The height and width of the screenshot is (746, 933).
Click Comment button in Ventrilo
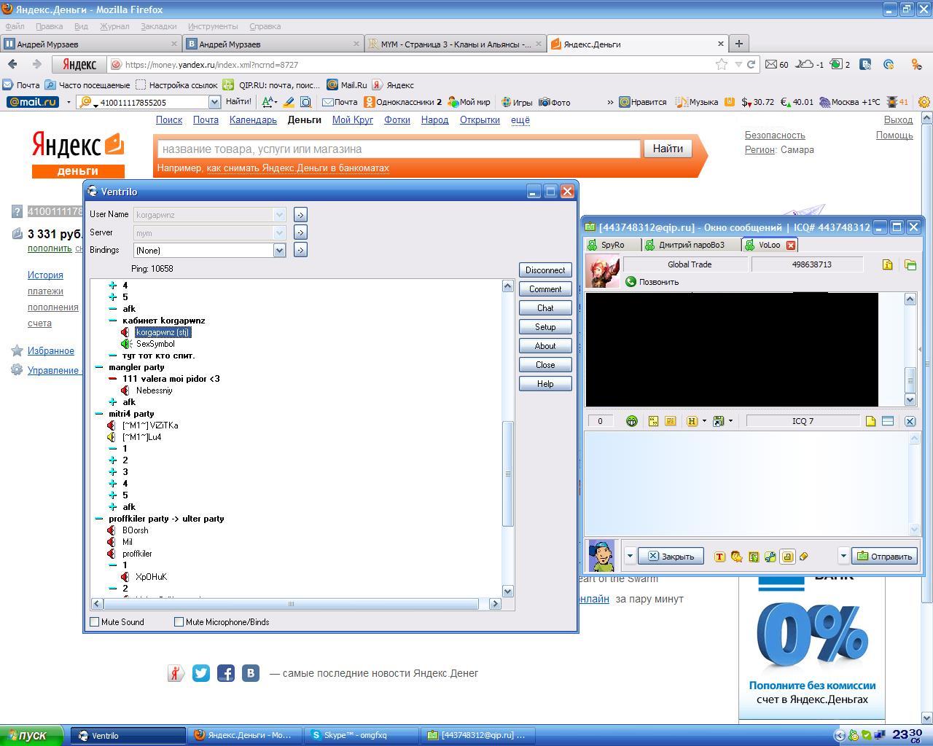[545, 289]
